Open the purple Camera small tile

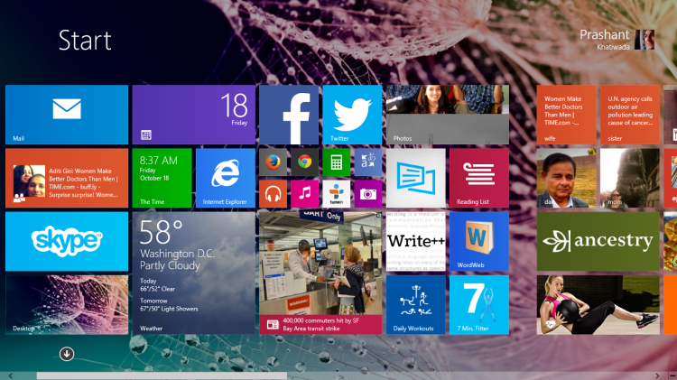tap(368, 194)
